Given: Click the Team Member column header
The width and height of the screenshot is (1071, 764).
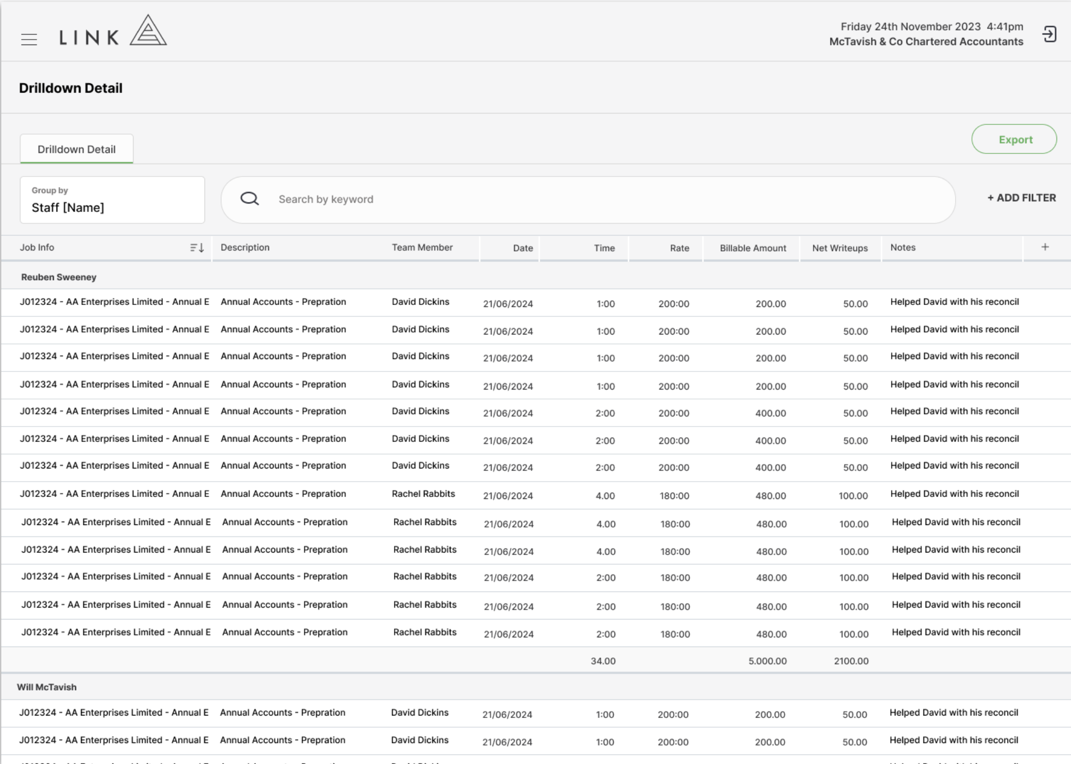Looking at the screenshot, I should (422, 247).
